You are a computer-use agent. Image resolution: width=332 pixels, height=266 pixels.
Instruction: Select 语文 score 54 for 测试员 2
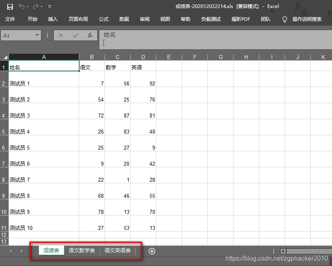click(92, 95)
